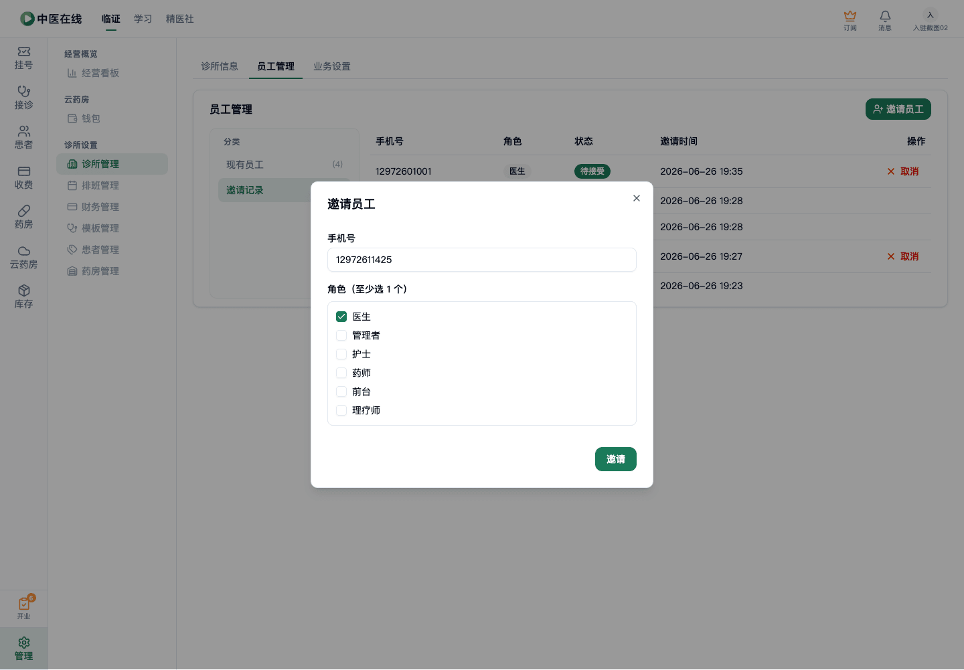
Task: Check the 理疗师 role checkbox
Action: (x=341, y=410)
